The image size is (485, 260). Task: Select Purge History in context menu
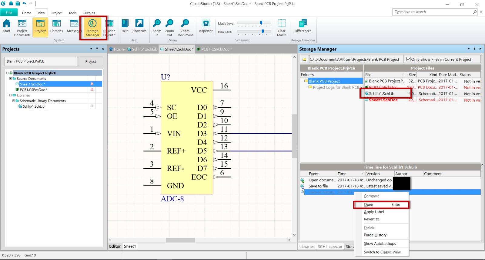tap(375, 235)
